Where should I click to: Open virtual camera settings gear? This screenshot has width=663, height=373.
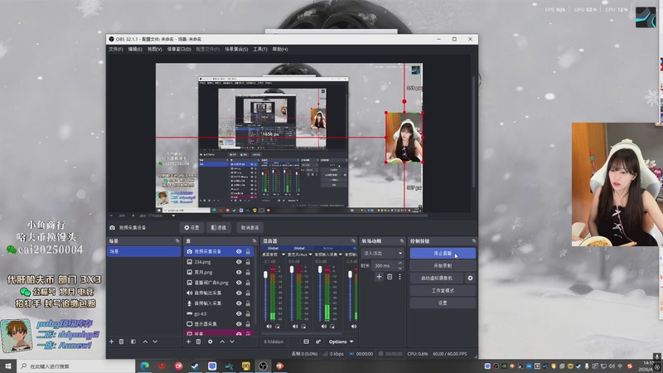(x=470, y=279)
